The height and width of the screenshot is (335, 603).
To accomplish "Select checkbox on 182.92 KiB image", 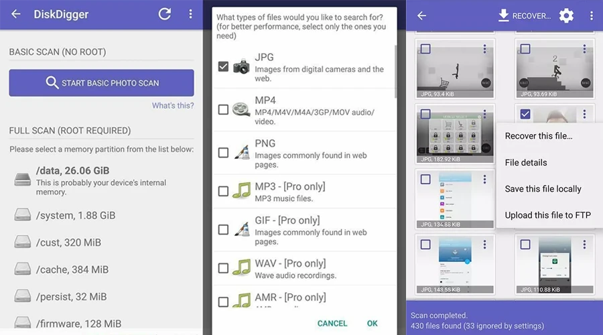I will coord(425,114).
